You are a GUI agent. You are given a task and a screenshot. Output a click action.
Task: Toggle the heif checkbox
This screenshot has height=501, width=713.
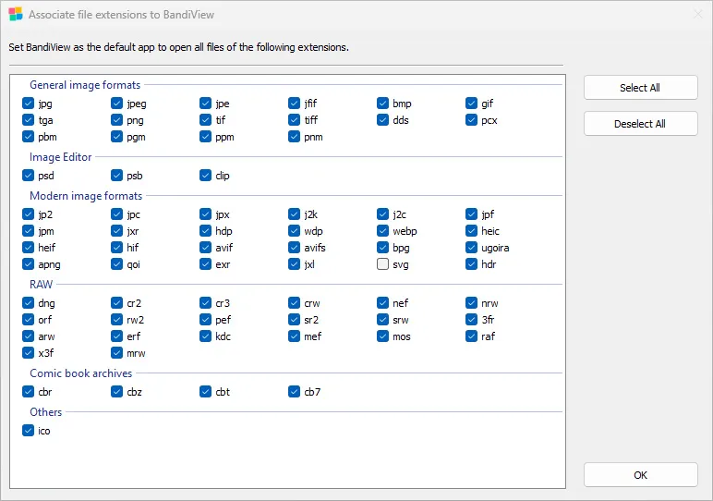tap(29, 248)
